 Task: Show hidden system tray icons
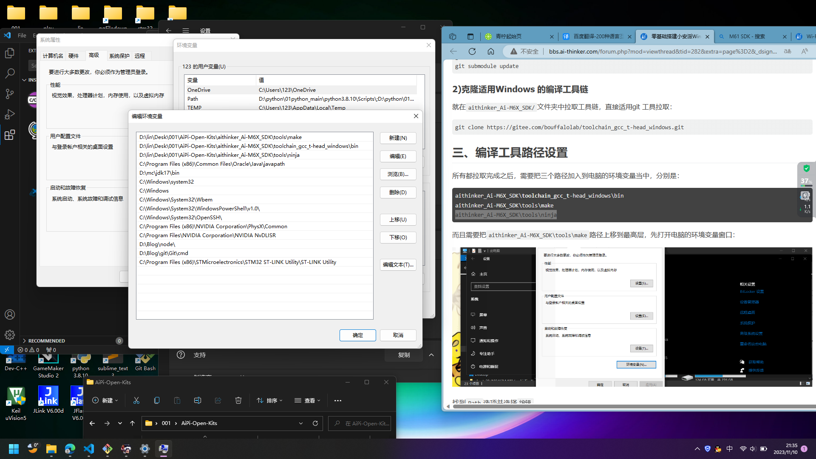tap(697, 449)
